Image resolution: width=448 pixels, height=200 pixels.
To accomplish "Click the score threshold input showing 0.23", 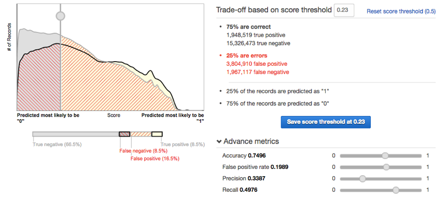I will [344, 10].
